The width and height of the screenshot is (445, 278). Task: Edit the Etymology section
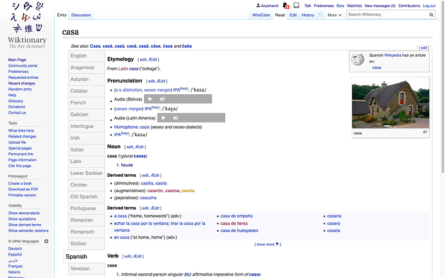coord(143,59)
